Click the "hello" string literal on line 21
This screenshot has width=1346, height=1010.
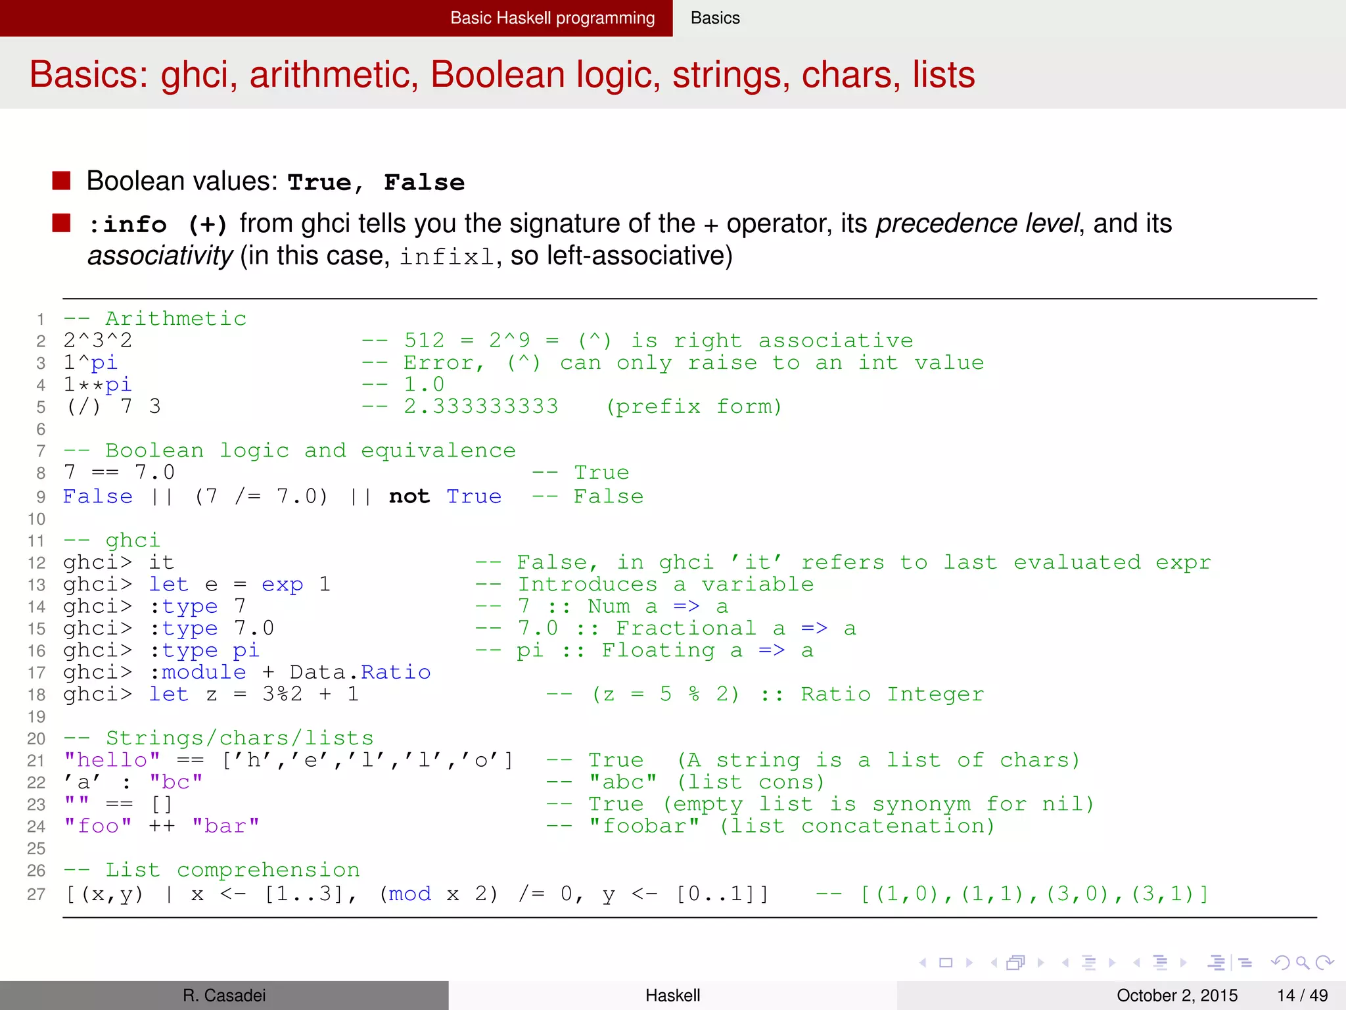click(x=112, y=760)
